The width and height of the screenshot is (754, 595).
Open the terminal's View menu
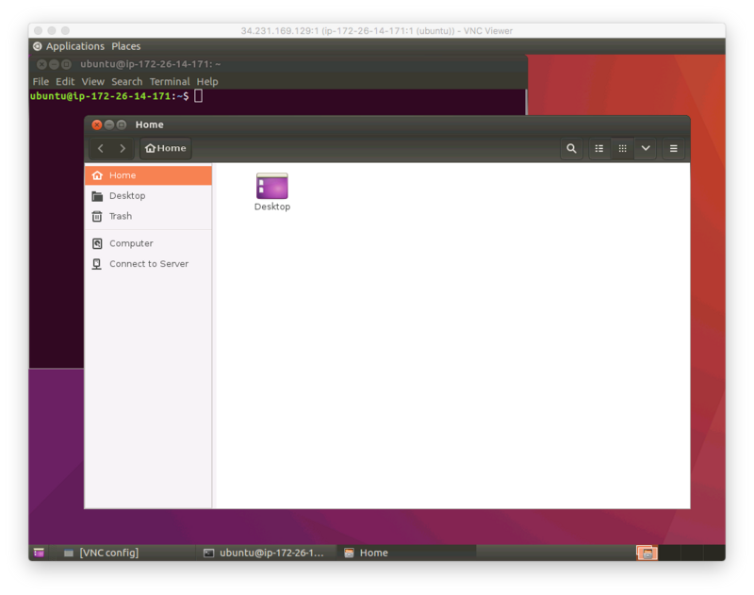(92, 82)
